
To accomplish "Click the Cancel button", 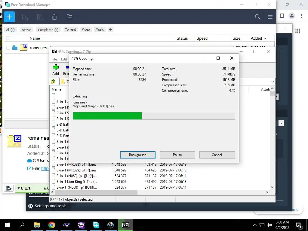I will point(217,155).
